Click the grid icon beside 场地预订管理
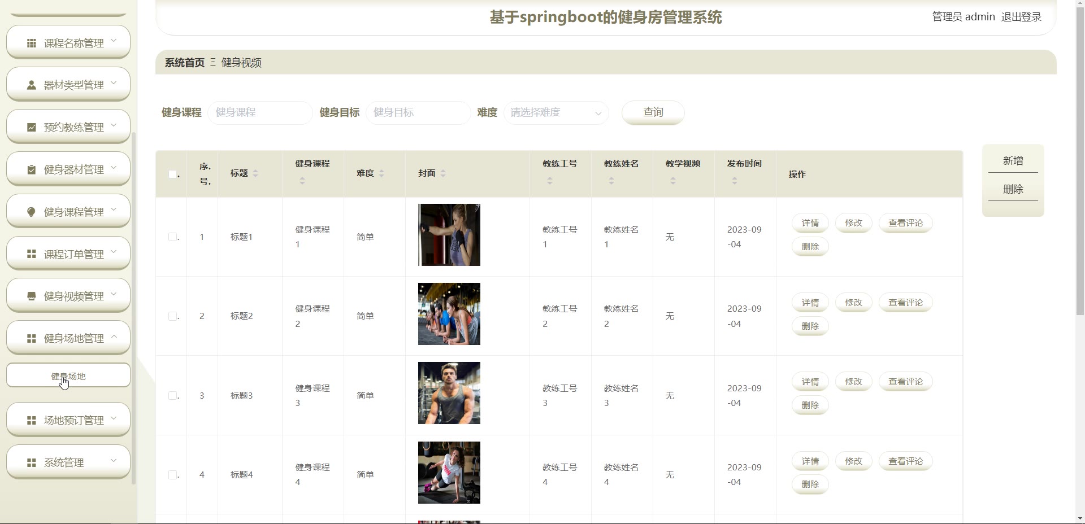Image resolution: width=1085 pixels, height=524 pixels. tap(32, 420)
